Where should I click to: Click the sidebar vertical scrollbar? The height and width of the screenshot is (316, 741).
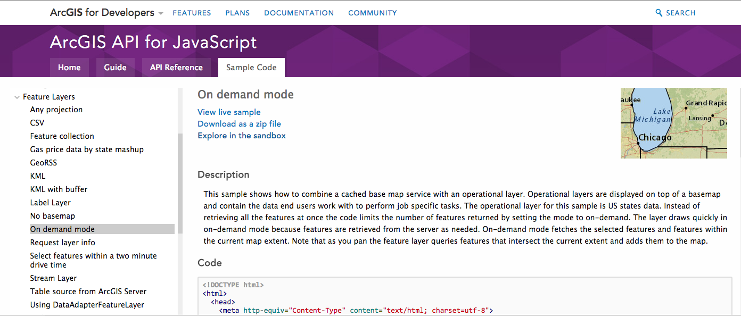click(x=180, y=184)
